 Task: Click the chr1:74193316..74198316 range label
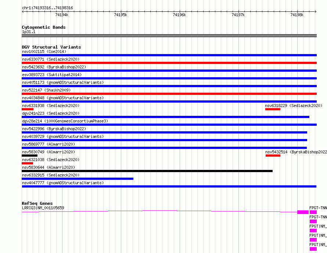47,8
